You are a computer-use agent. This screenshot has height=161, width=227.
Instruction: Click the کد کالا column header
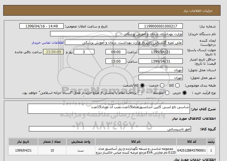pyautogui.click(x=192, y=142)
